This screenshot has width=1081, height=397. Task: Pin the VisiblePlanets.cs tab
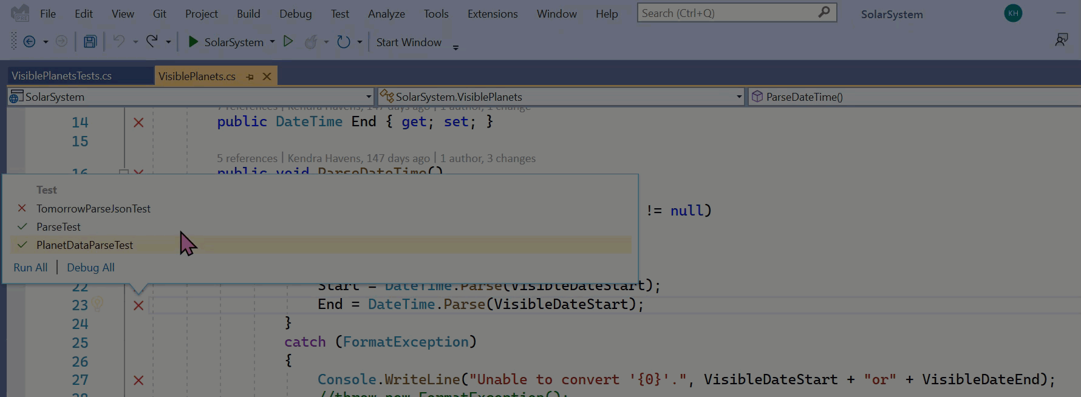250,77
